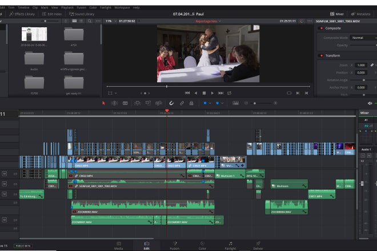Mute the second audio track (M)
The width and height of the screenshot is (377, 251).
click(5, 184)
